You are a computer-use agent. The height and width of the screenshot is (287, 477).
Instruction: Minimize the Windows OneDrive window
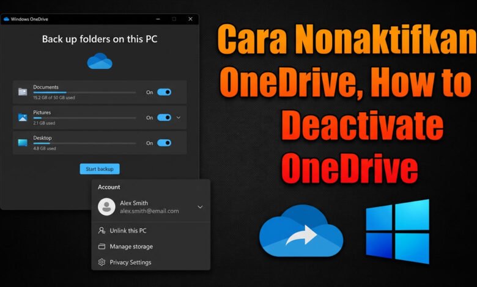[158, 19]
